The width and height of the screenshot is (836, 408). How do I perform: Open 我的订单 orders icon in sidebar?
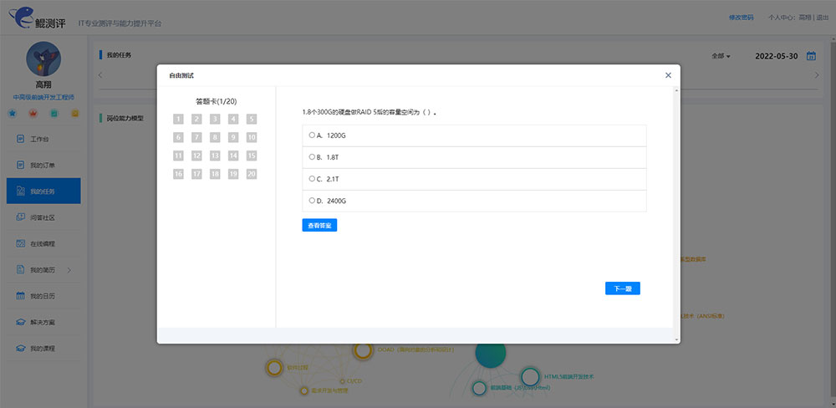pyautogui.click(x=22, y=166)
